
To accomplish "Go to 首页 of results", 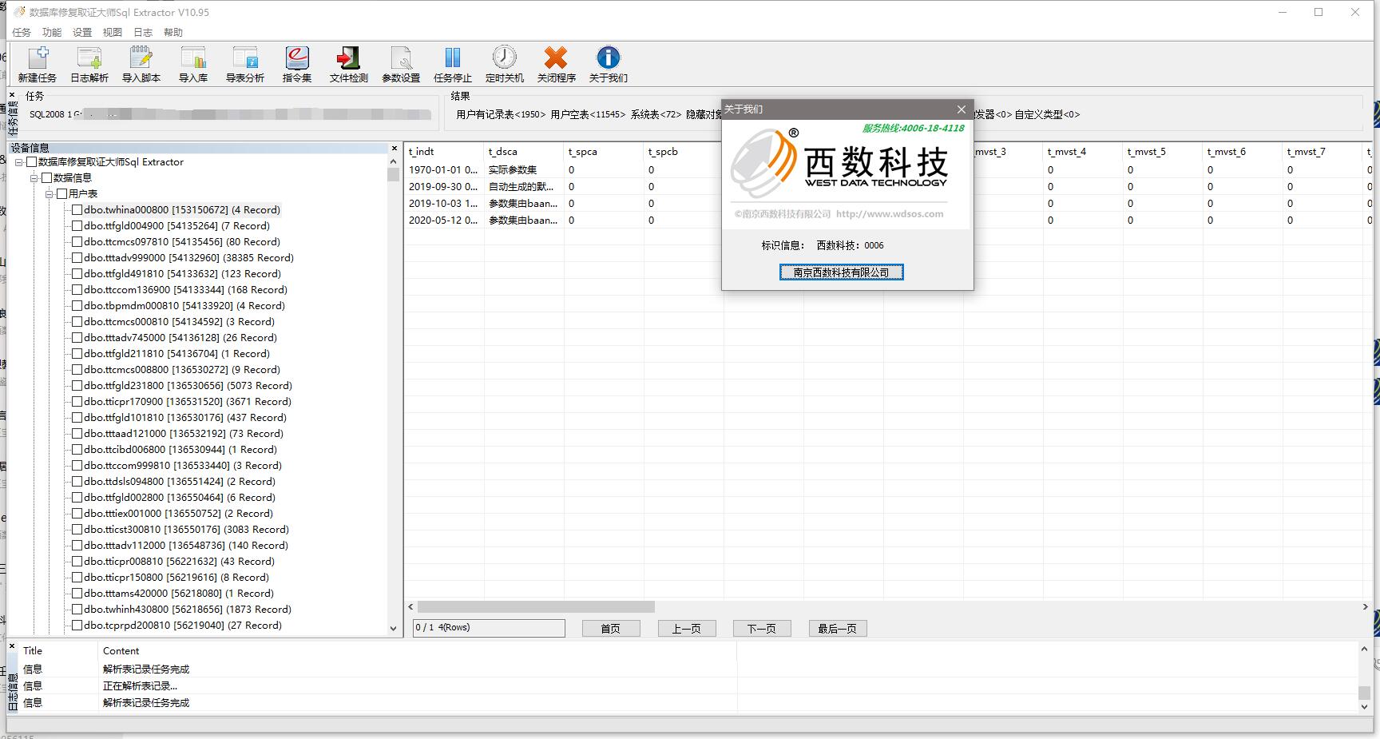I will tap(611, 629).
